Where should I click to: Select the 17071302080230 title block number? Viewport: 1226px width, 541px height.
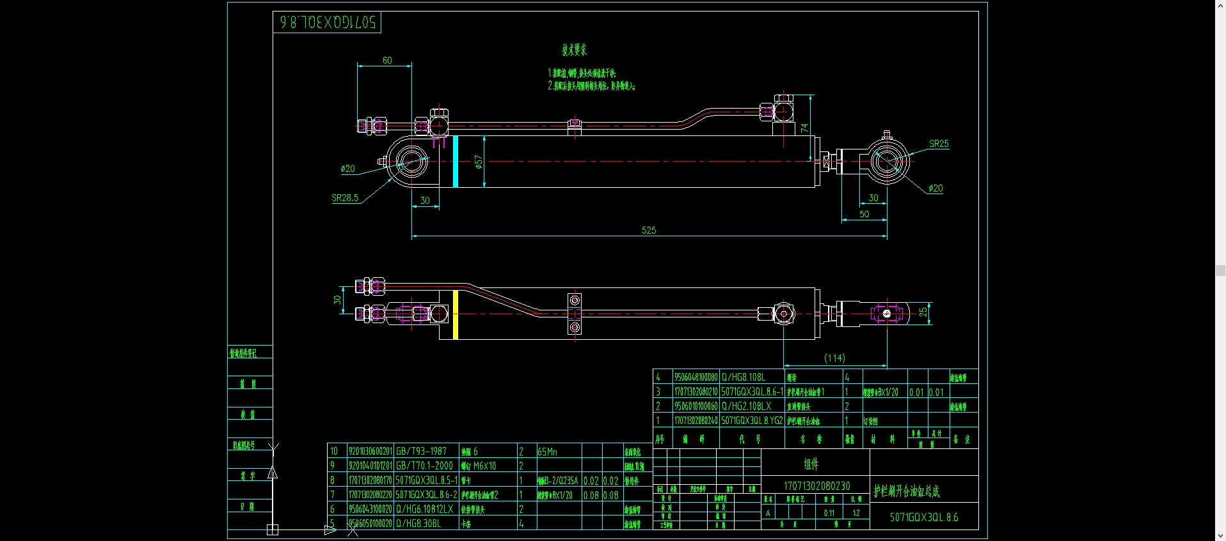tap(817, 486)
